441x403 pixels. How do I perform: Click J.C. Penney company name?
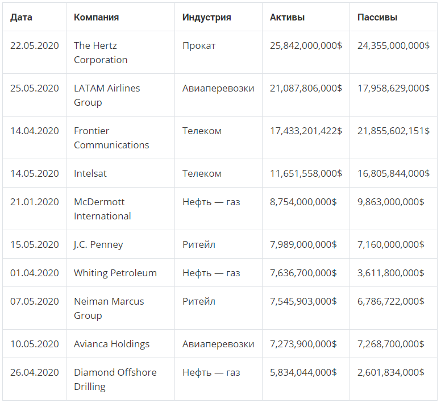tap(98, 244)
